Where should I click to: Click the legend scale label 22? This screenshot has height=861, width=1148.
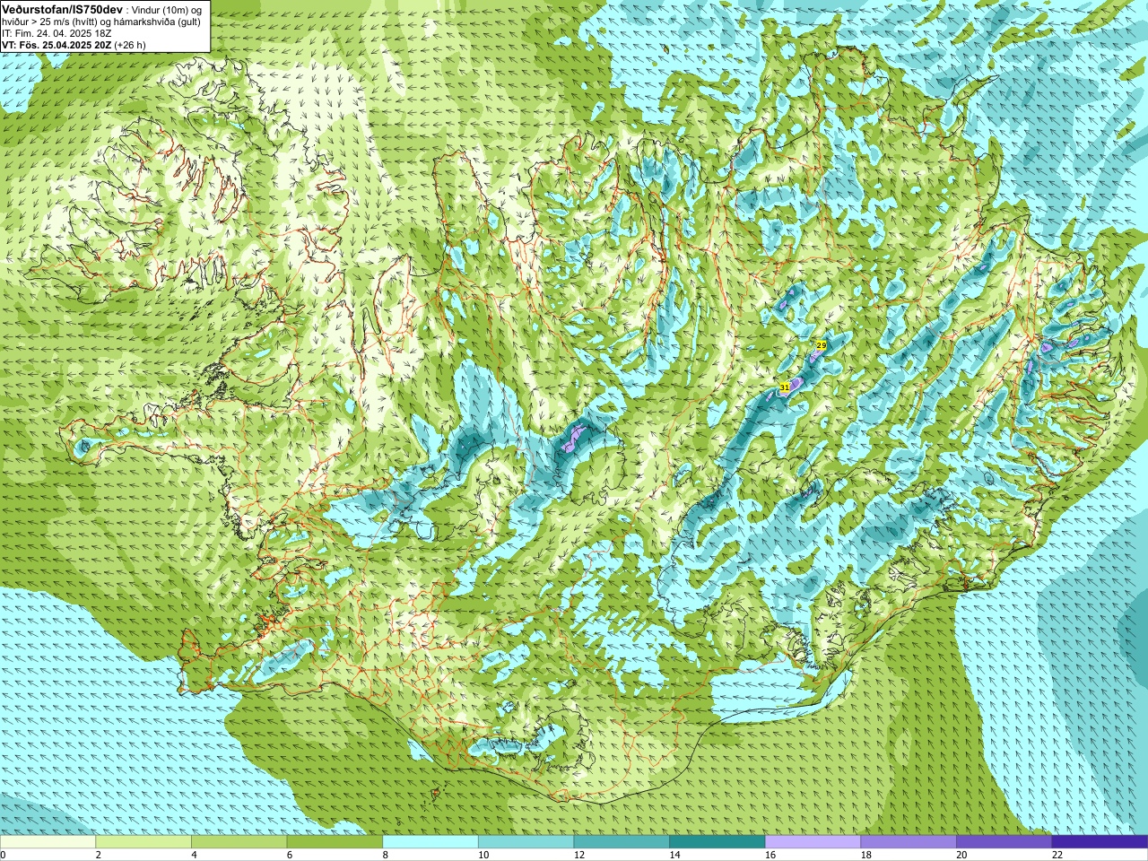pos(1057,855)
